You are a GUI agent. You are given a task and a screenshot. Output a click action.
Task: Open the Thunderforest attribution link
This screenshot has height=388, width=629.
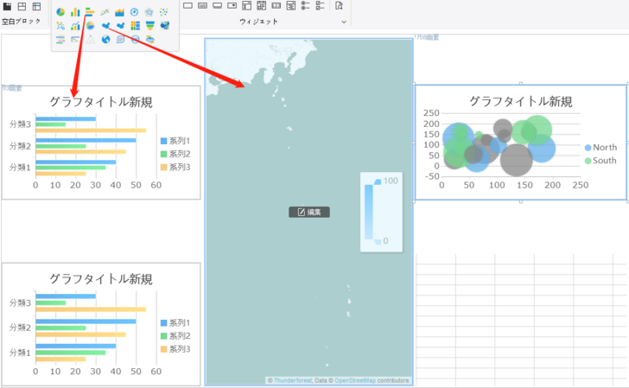click(292, 381)
